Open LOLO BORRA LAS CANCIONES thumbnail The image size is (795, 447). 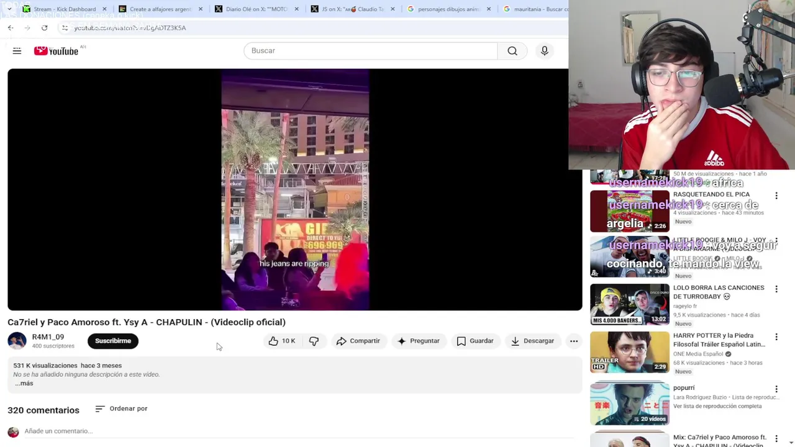(x=630, y=304)
